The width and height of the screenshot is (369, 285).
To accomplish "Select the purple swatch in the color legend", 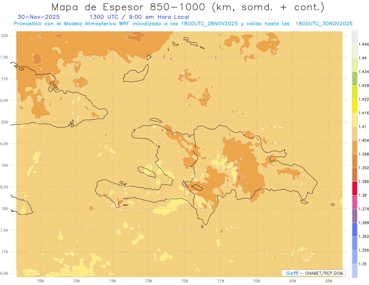I will click(x=355, y=216).
